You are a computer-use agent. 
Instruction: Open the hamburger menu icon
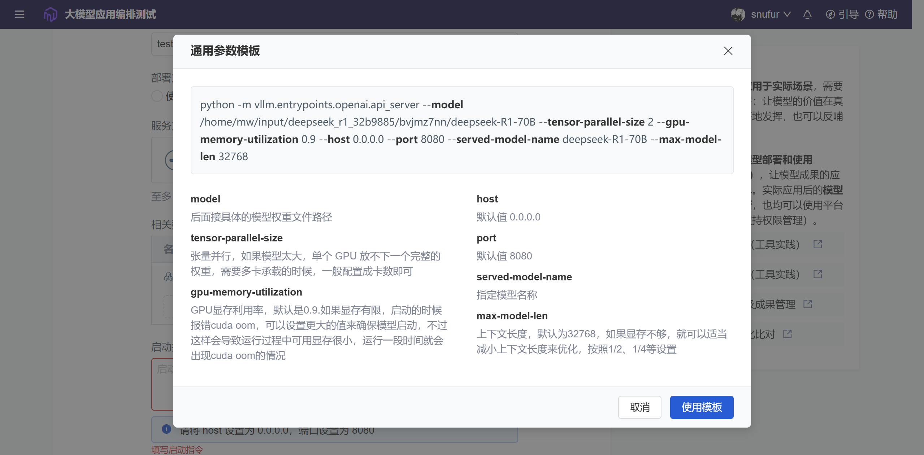(19, 14)
